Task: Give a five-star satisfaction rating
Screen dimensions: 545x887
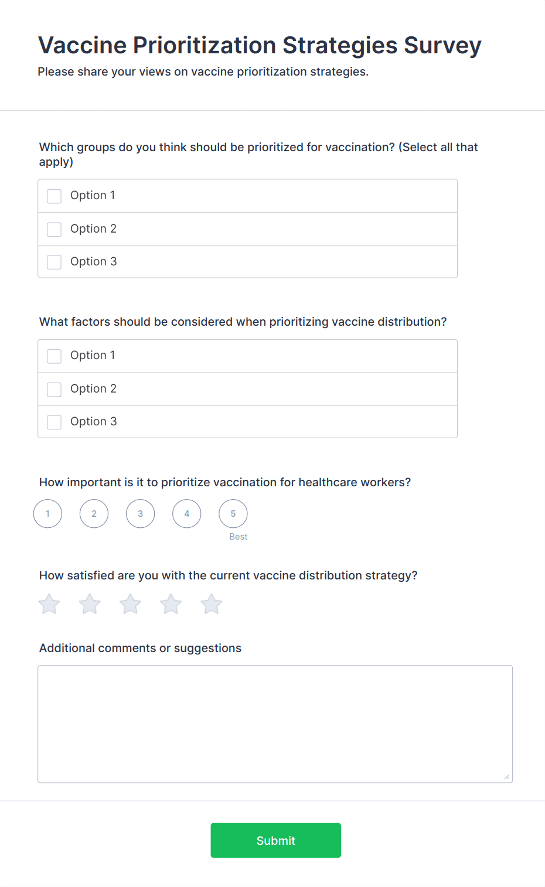Action: pyautogui.click(x=212, y=604)
